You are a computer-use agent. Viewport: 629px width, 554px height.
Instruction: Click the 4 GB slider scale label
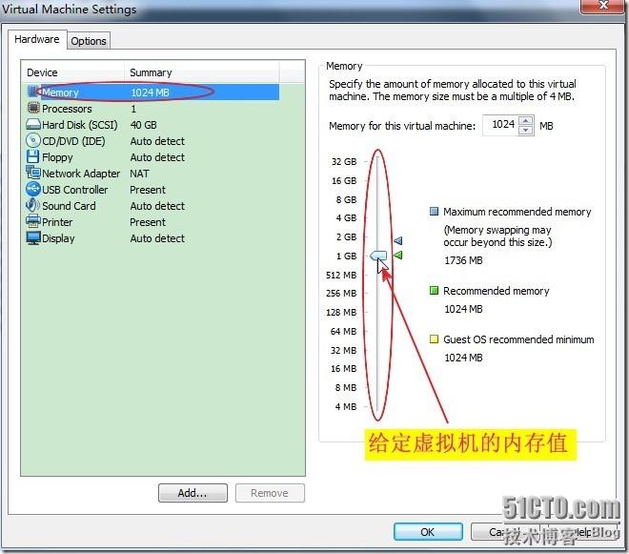pyautogui.click(x=347, y=218)
